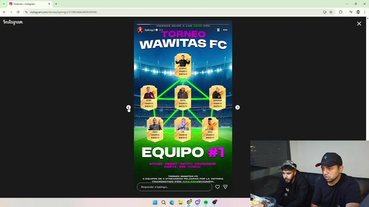This screenshot has width=369, height=207.
Task: Go back in the browser
Action: click(x=4, y=12)
